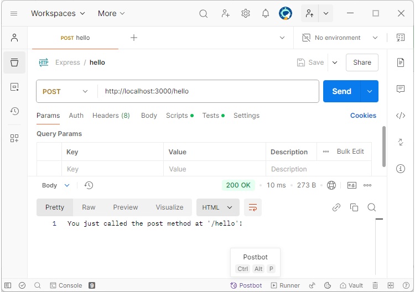415x292 pixels.
Task: Expand the POST method dropdown
Action: pos(65,91)
